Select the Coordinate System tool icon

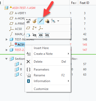pyautogui.click(x=41, y=28)
